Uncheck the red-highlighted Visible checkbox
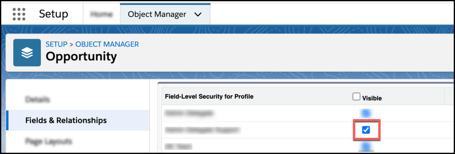455x154 pixels. click(x=366, y=130)
